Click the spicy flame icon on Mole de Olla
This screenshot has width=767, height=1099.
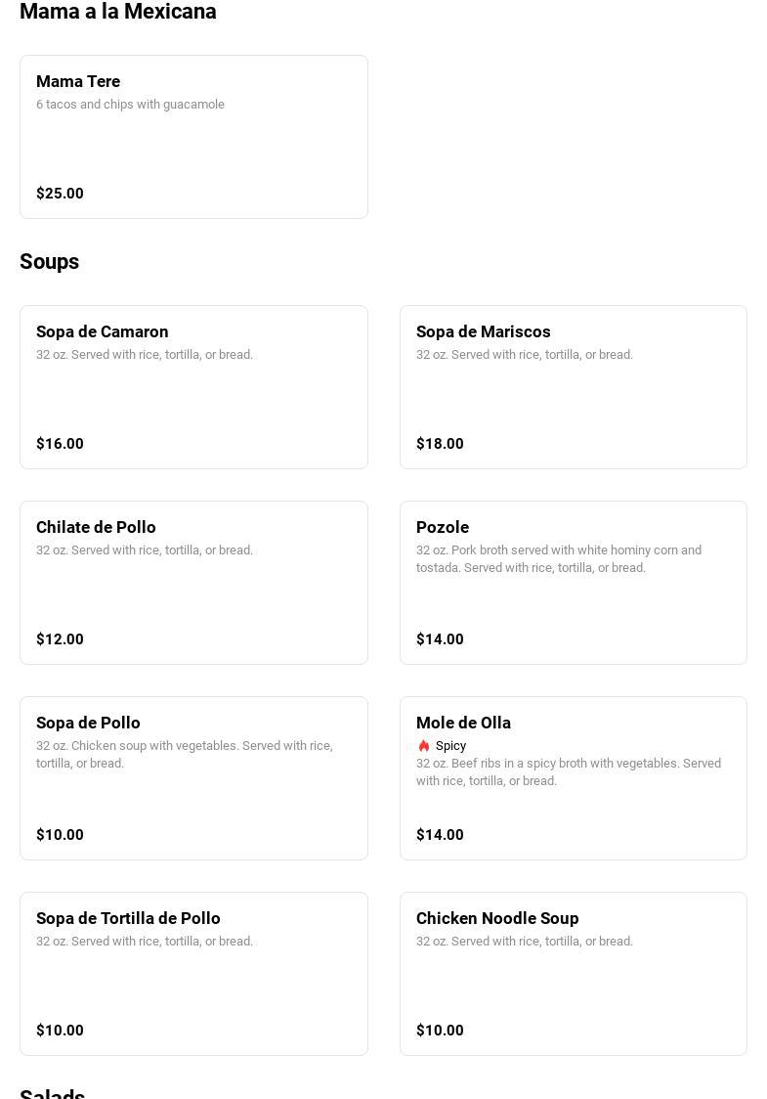[424, 746]
